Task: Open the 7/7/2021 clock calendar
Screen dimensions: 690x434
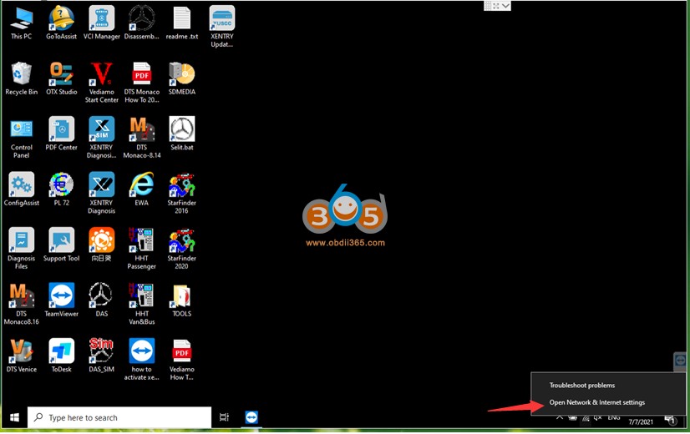Action: [x=641, y=421]
